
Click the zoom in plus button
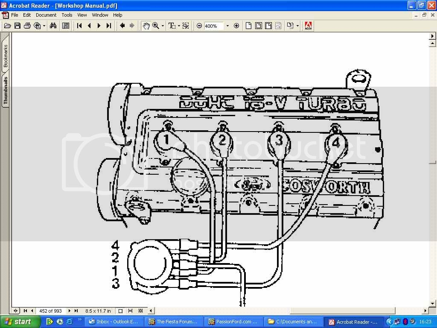tap(236, 26)
